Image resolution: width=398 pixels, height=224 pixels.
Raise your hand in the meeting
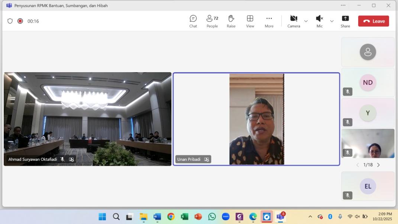(231, 21)
